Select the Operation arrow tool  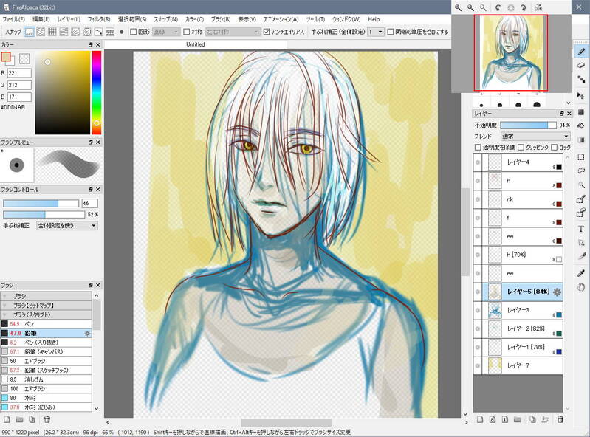point(581,243)
